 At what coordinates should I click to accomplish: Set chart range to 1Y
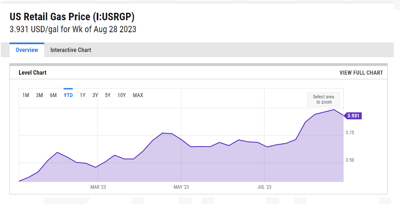(x=82, y=95)
